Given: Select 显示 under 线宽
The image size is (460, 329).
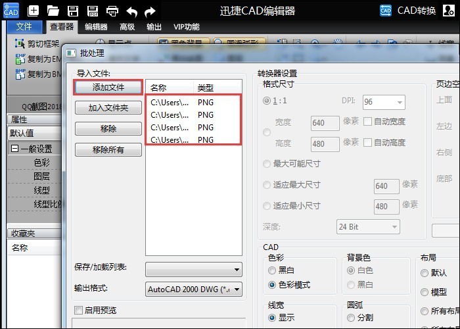Looking at the screenshot, I should click(272, 318).
